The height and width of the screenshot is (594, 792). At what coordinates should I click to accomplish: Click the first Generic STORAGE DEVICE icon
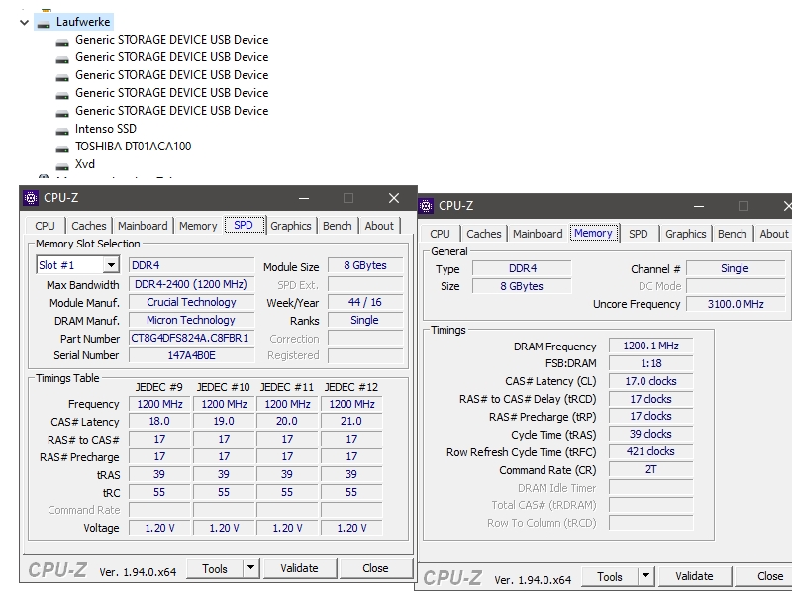coord(62,41)
